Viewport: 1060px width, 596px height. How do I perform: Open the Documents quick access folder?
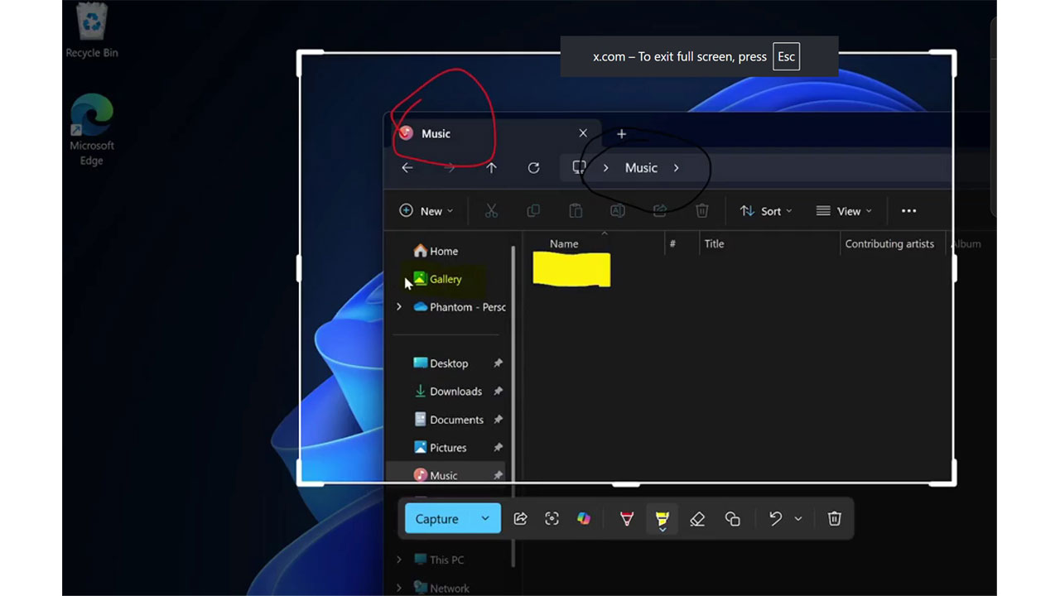click(449, 420)
